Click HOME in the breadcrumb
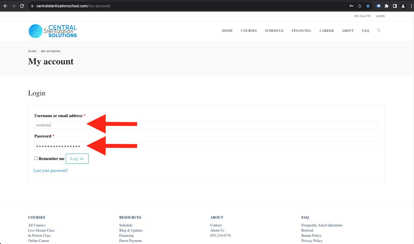The image size is (414, 244). [32, 51]
